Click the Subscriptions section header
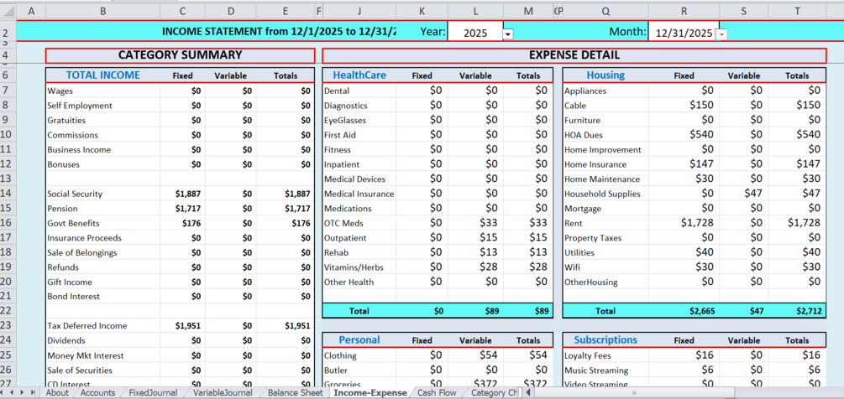 click(x=605, y=340)
